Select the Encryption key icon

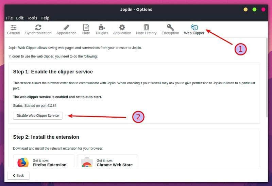tap(170, 27)
